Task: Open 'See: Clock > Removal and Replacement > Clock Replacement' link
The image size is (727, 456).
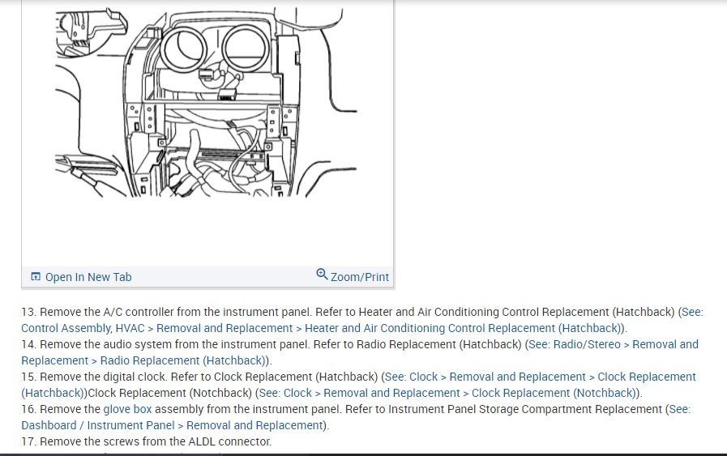Action: [x=540, y=377]
